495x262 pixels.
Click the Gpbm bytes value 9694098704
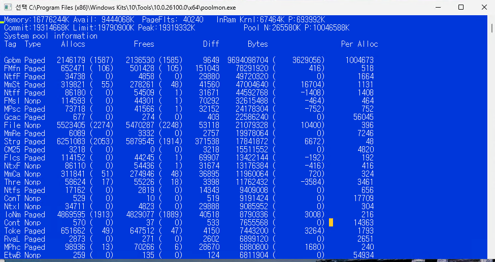tap(248, 60)
